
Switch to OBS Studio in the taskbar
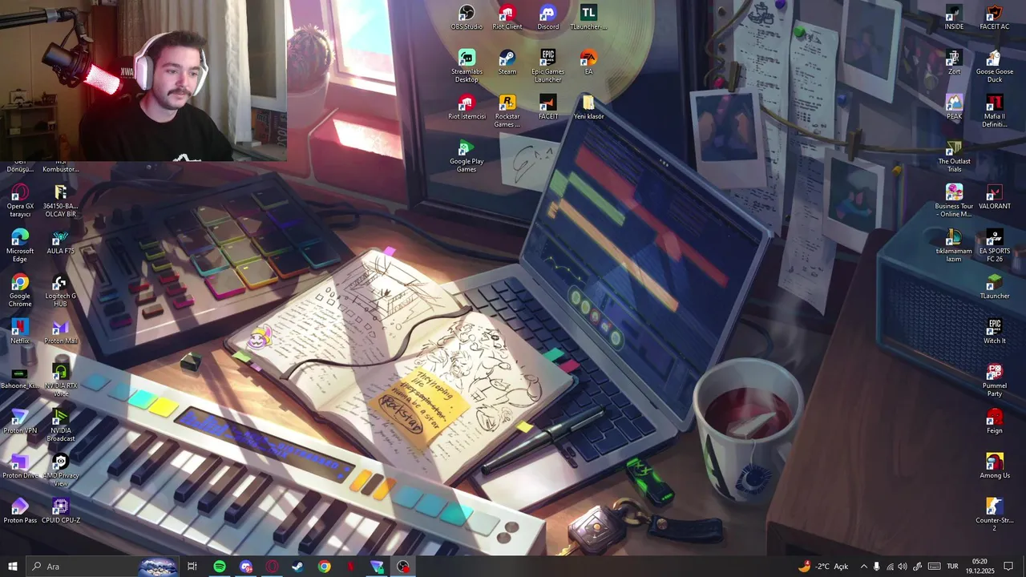(403, 567)
